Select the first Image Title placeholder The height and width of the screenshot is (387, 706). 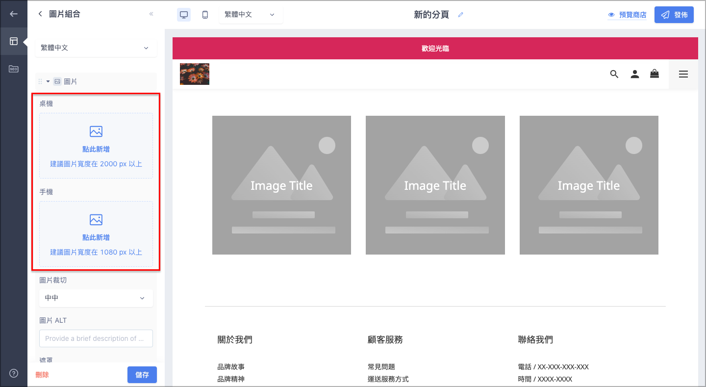pos(281,185)
